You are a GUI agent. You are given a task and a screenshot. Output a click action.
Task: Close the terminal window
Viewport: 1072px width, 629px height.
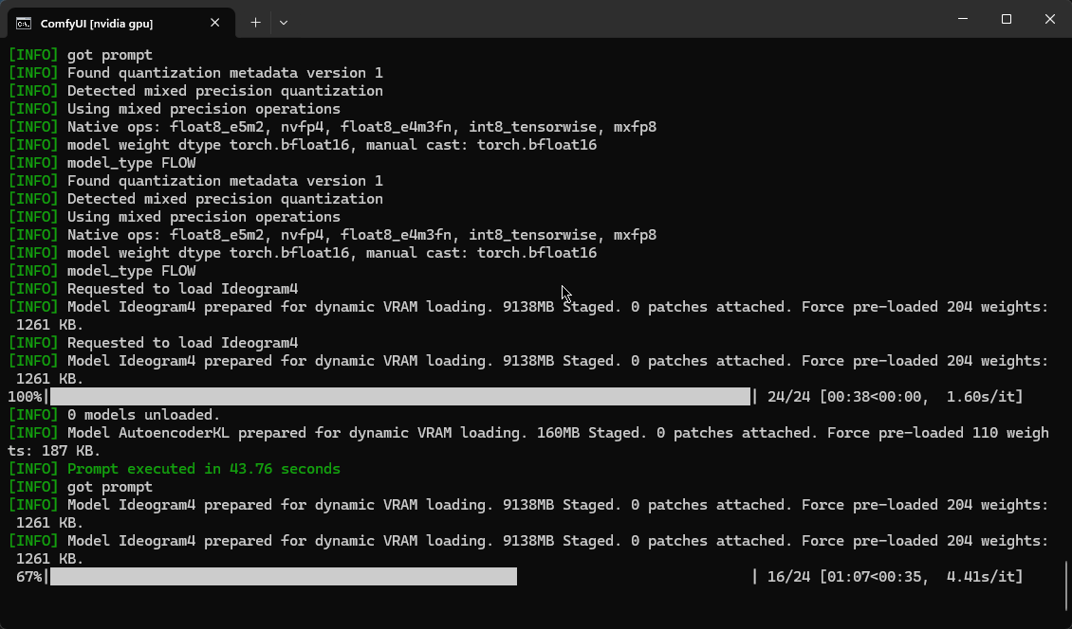pyautogui.click(x=1050, y=19)
